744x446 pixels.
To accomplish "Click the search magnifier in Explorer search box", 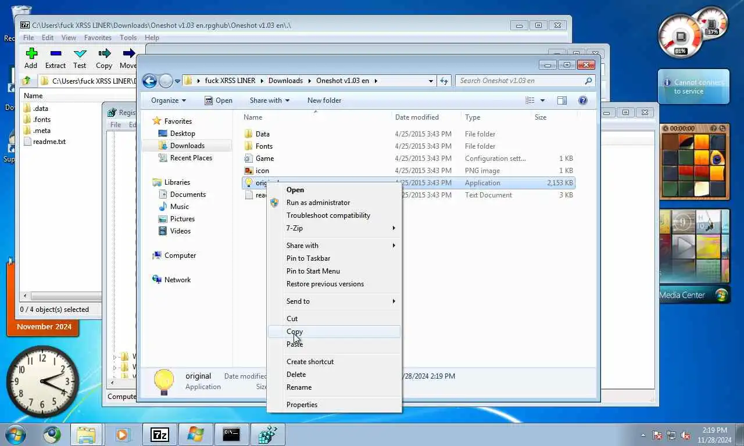I will point(588,81).
